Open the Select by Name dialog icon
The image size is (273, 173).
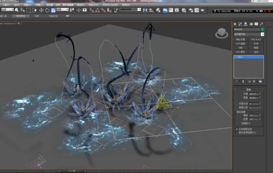[23, 10]
